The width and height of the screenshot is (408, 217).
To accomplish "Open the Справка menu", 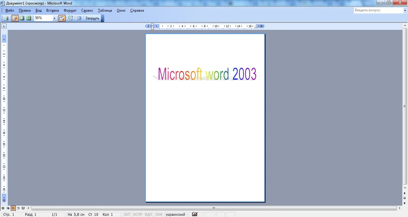I will 137,10.
